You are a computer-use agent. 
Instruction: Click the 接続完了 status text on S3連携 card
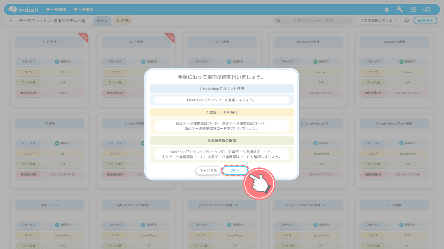tap(65, 143)
